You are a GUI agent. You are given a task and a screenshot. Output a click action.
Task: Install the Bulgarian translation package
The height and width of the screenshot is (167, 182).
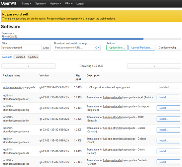[168, 108]
